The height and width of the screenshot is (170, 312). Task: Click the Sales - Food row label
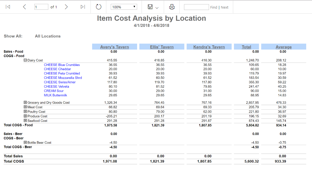13,51
